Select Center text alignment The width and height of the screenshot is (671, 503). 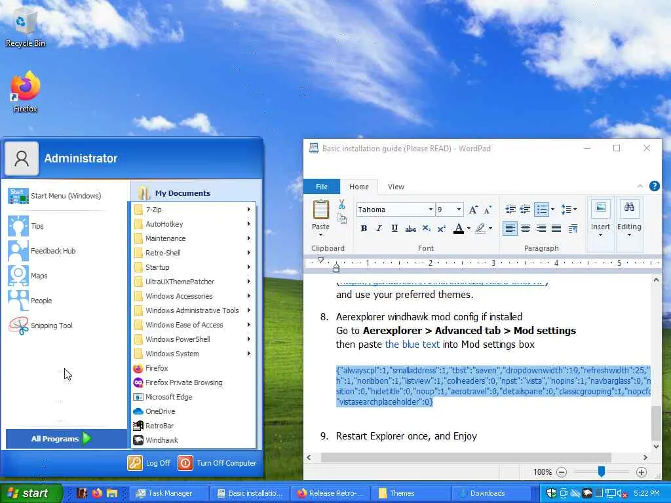(526, 229)
